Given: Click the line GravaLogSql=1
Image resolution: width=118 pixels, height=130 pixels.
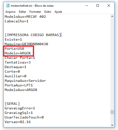Looking at the screenshot, I should tap(19, 113).
